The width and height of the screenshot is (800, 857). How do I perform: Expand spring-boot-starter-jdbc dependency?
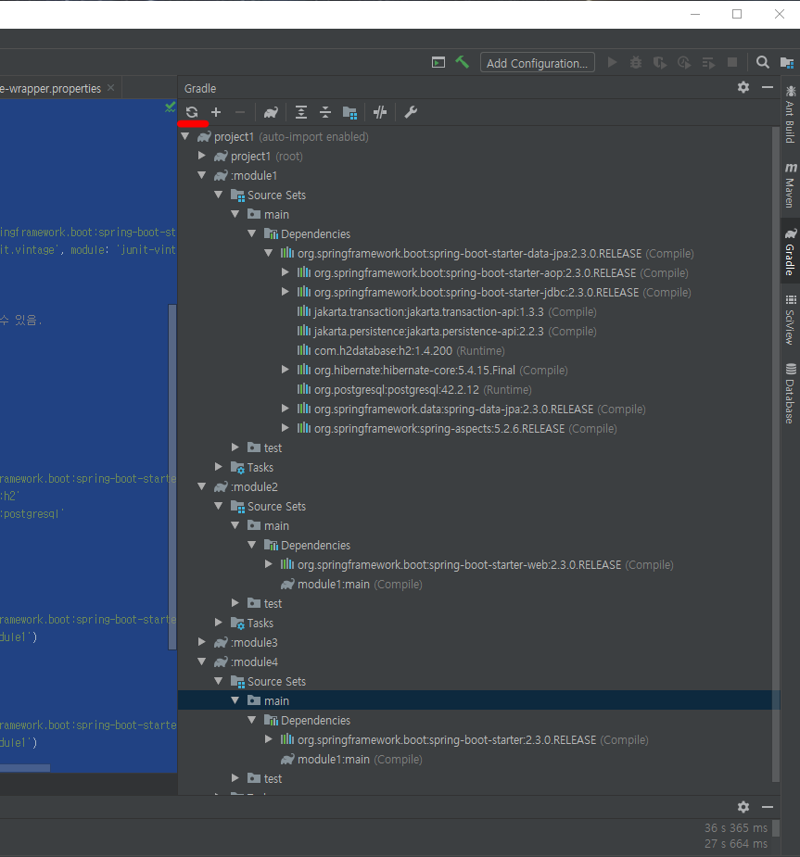pyautogui.click(x=285, y=292)
